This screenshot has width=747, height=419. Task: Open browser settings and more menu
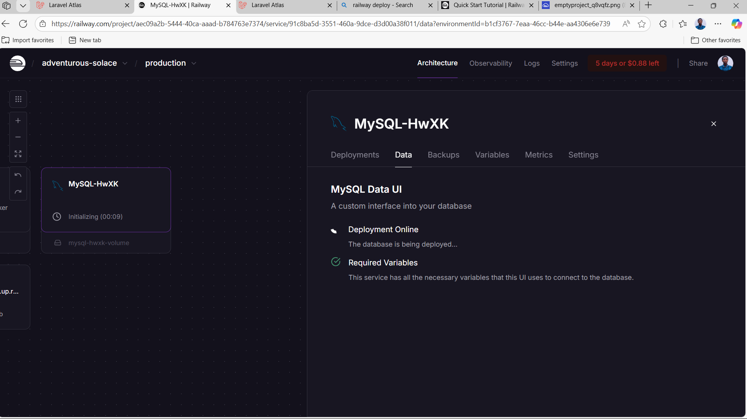click(718, 24)
